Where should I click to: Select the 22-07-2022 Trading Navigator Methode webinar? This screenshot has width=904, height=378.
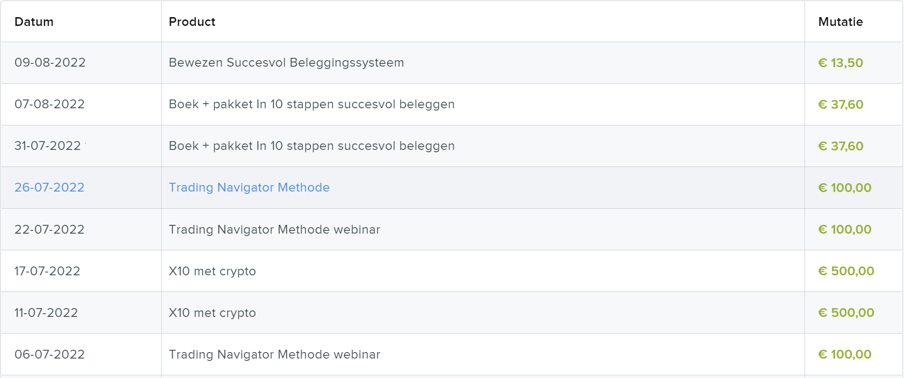[x=274, y=229]
